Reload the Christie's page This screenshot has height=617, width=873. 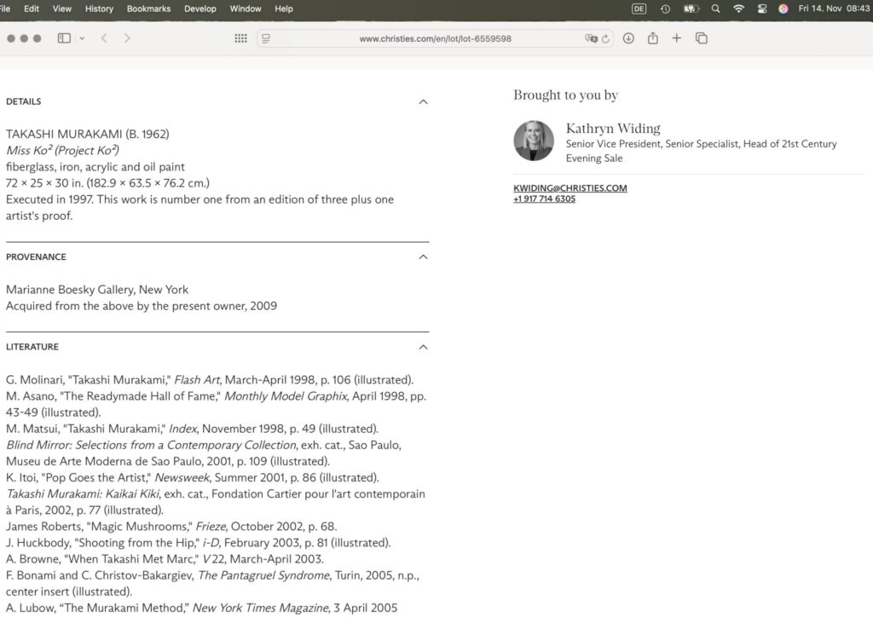point(606,38)
